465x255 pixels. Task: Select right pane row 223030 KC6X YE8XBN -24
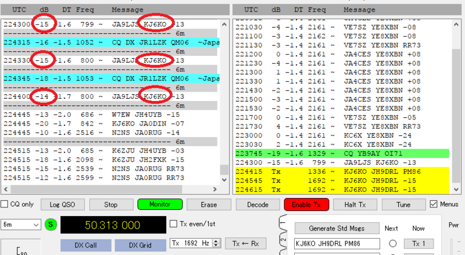pyautogui.click(x=342, y=145)
